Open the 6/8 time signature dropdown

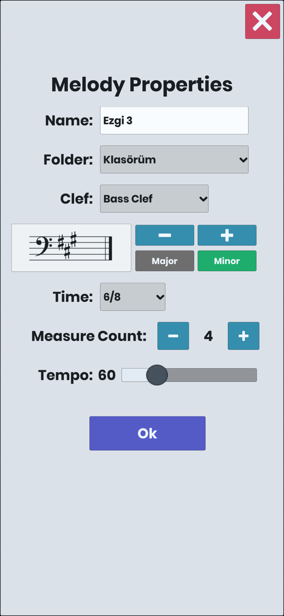click(x=133, y=297)
